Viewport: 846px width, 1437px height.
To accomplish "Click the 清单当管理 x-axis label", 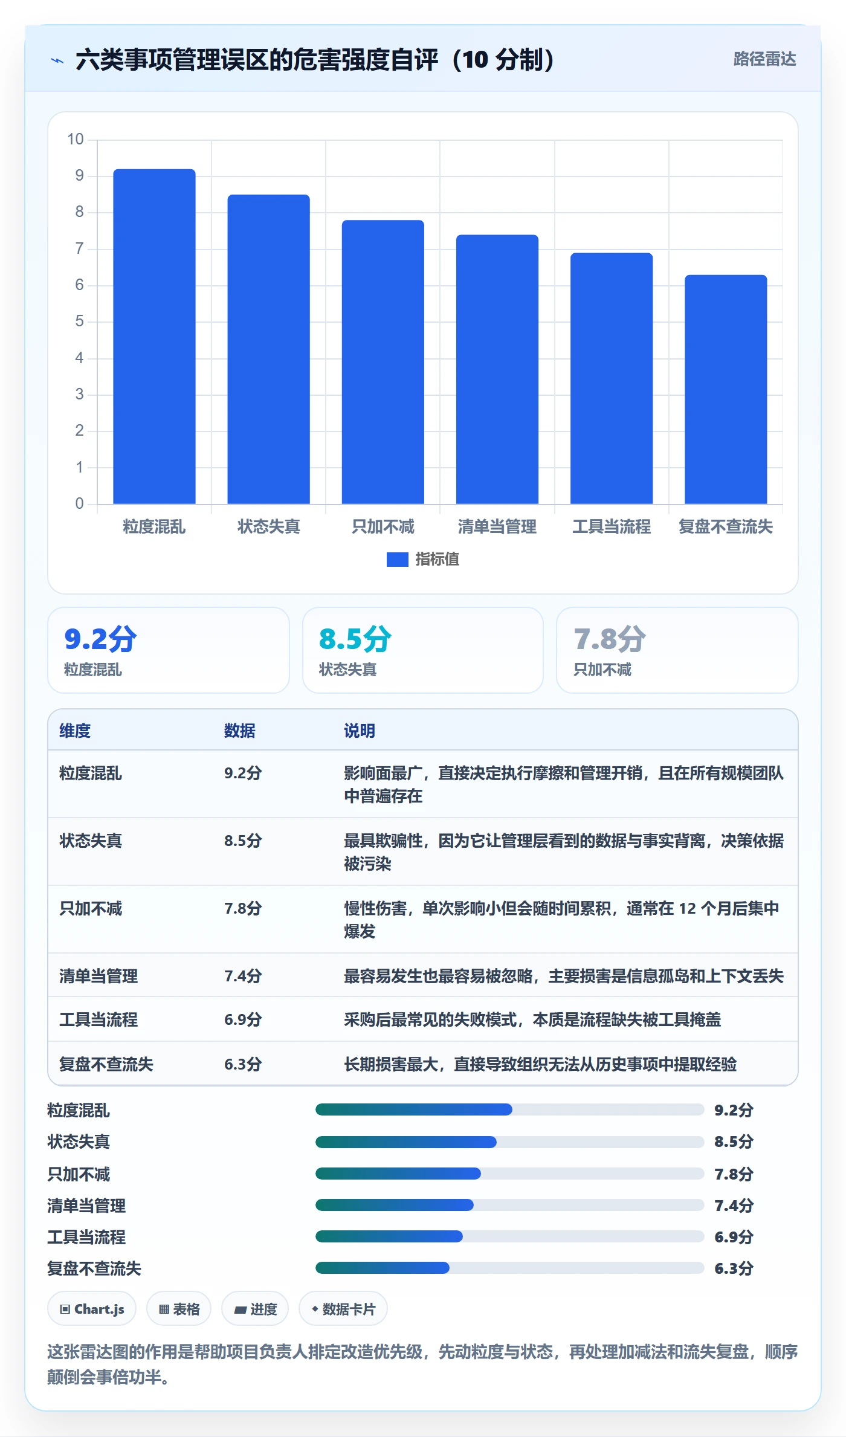I will pos(497,527).
